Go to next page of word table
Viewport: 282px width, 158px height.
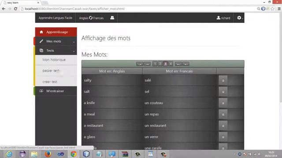(178, 64)
